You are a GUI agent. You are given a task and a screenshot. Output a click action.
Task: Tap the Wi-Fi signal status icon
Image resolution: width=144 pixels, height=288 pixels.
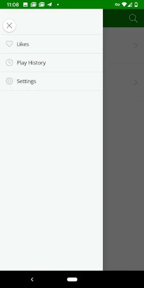click(x=124, y=4)
